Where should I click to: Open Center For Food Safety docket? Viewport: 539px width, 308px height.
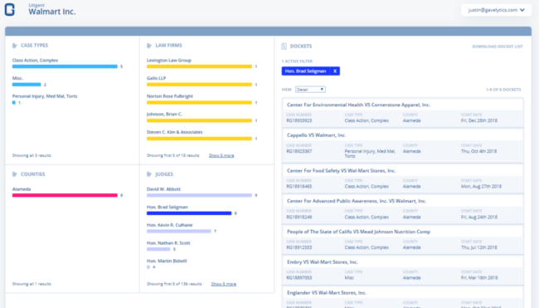point(341,171)
